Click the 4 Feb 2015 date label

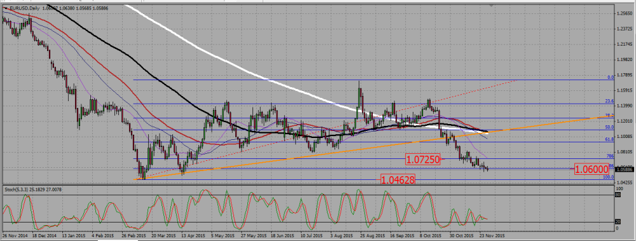(x=102, y=235)
